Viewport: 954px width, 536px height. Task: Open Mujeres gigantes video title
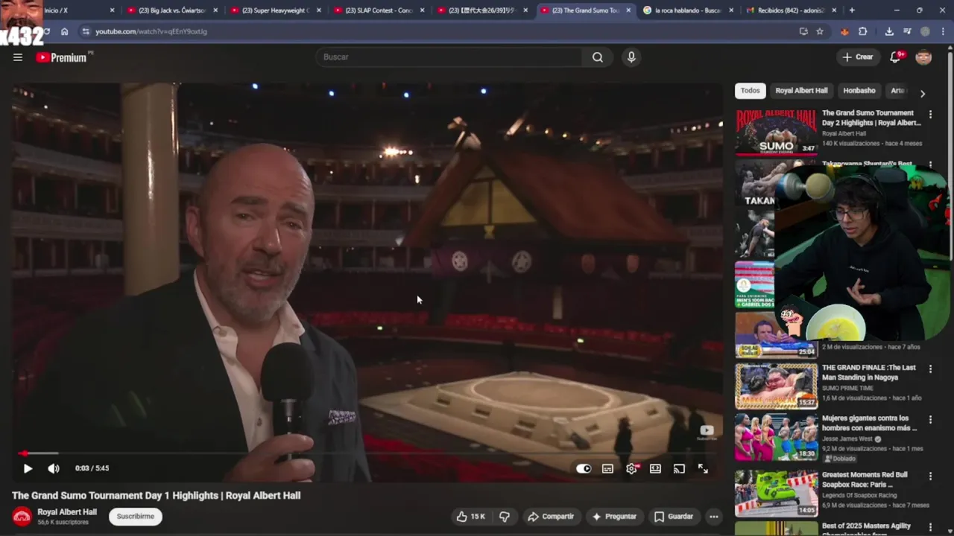point(870,423)
